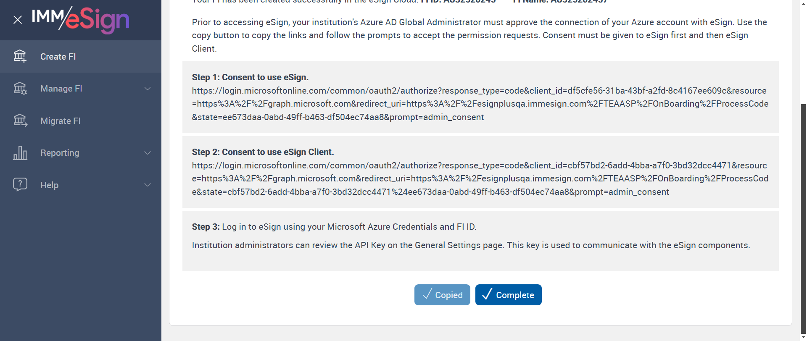Click the Help question-mark bubble icon
This screenshot has width=807, height=341.
[x=20, y=185]
